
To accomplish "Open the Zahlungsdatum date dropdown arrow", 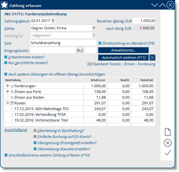I will [x=53, y=21].
